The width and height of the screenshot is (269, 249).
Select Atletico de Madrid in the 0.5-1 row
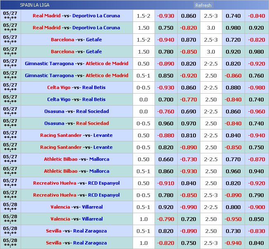(107, 75)
